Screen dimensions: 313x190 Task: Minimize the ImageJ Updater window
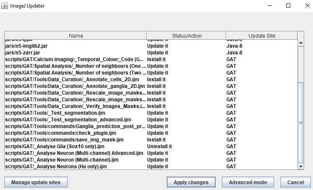(269, 6)
